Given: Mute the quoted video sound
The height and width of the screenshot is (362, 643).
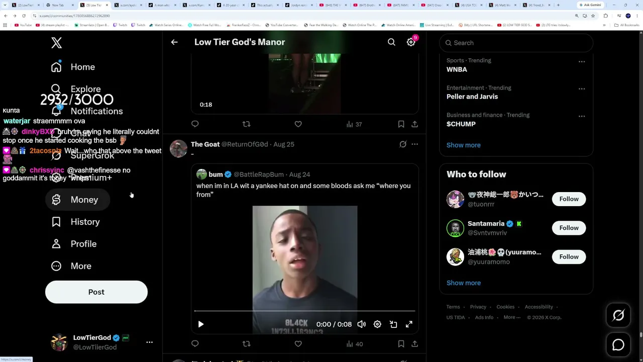Looking at the screenshot, I should (x=361, y=324).
